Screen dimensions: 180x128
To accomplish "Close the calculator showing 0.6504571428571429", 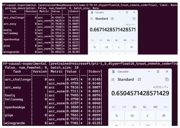I will [167, 71].
